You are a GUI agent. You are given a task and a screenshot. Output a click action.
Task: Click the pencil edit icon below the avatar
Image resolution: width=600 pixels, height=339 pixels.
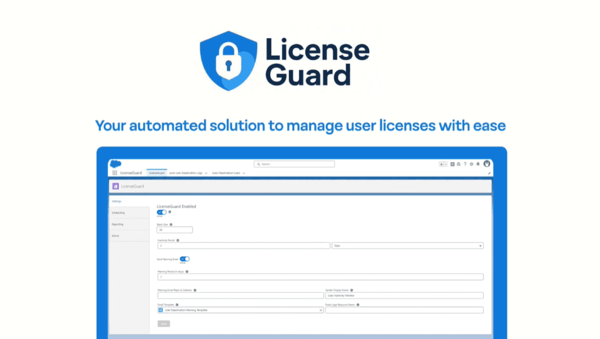(489, 173)
